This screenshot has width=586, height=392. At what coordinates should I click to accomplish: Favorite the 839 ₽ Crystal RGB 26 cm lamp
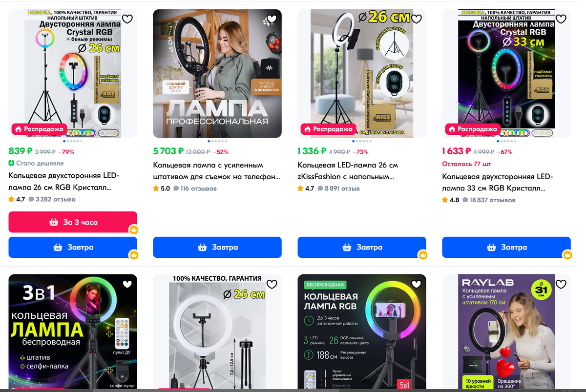tap(127, 20)
